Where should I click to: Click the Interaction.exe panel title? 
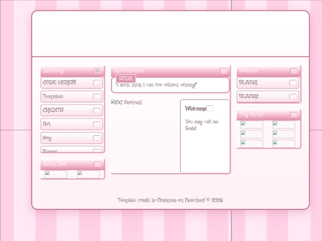[x=129, y=71]
